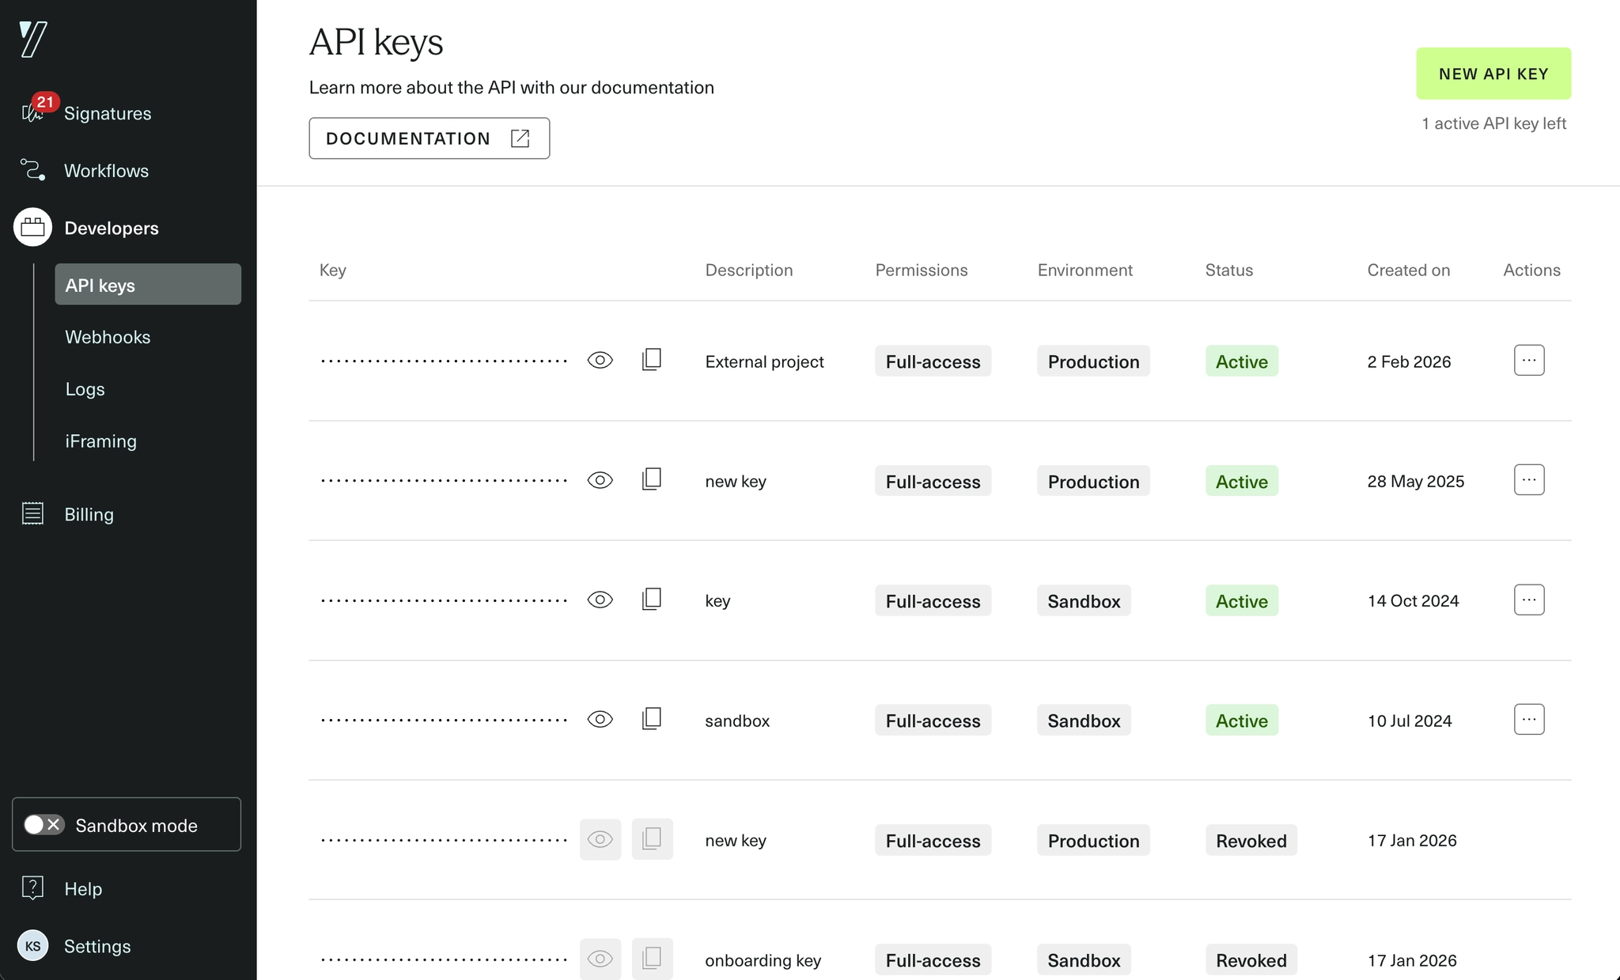The height and width of the screenshot is (980, 1620).
Task: Open the Billing section icon
Action: [x=32, y=514]
